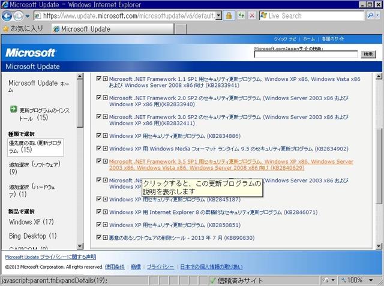Viewport: 384px width, 286px height.
Task: Click update list scrollbar up arrow
Action: coord(379,76)
